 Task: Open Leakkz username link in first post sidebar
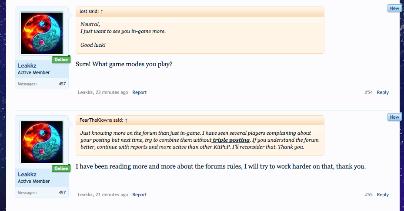click(27, 66)
